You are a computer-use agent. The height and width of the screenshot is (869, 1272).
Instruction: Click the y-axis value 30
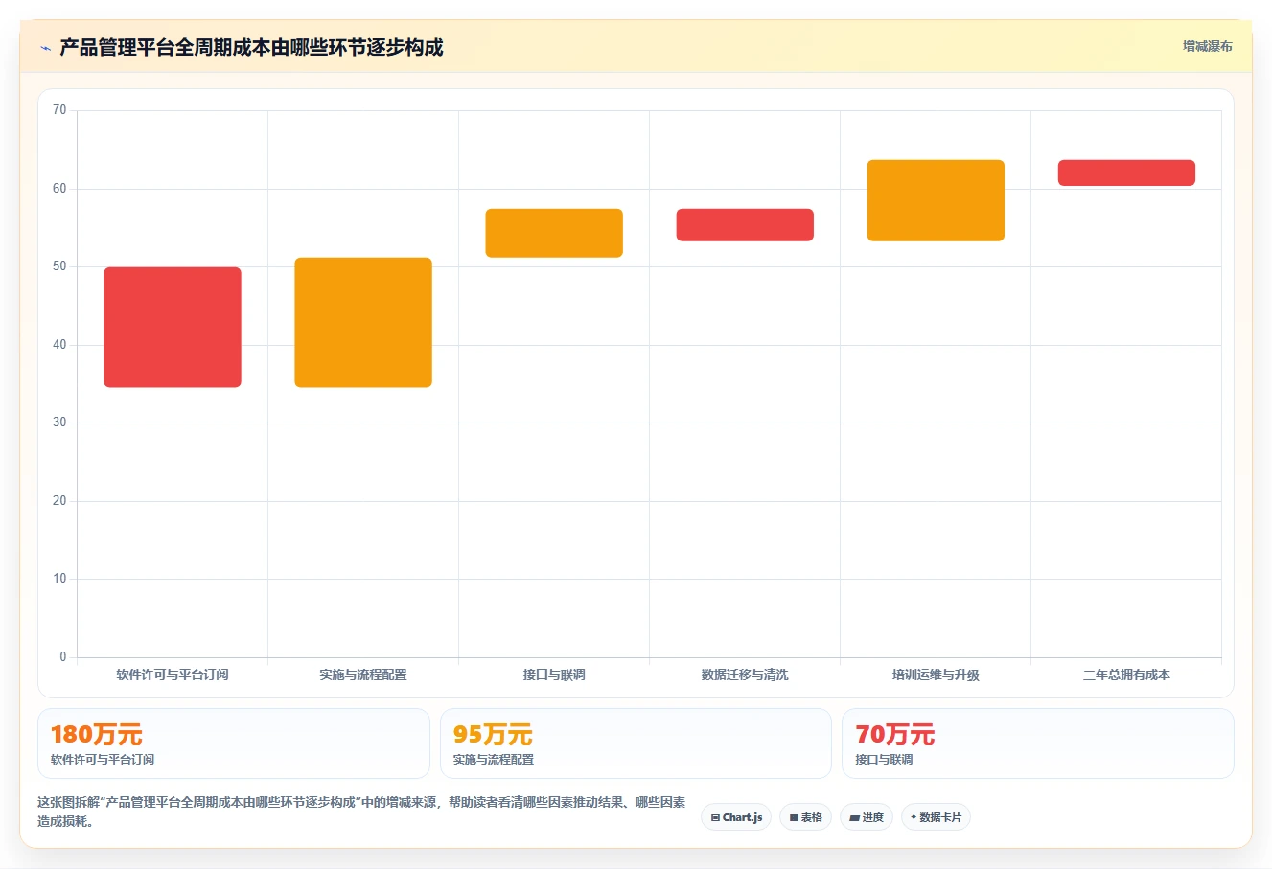click(59, 423)
